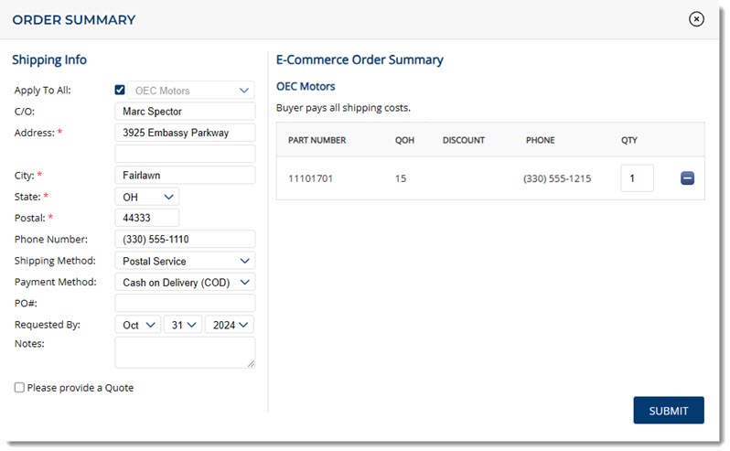Click the Shipping Info heading
Screen dimensions: 730x451
coord(49,59)
